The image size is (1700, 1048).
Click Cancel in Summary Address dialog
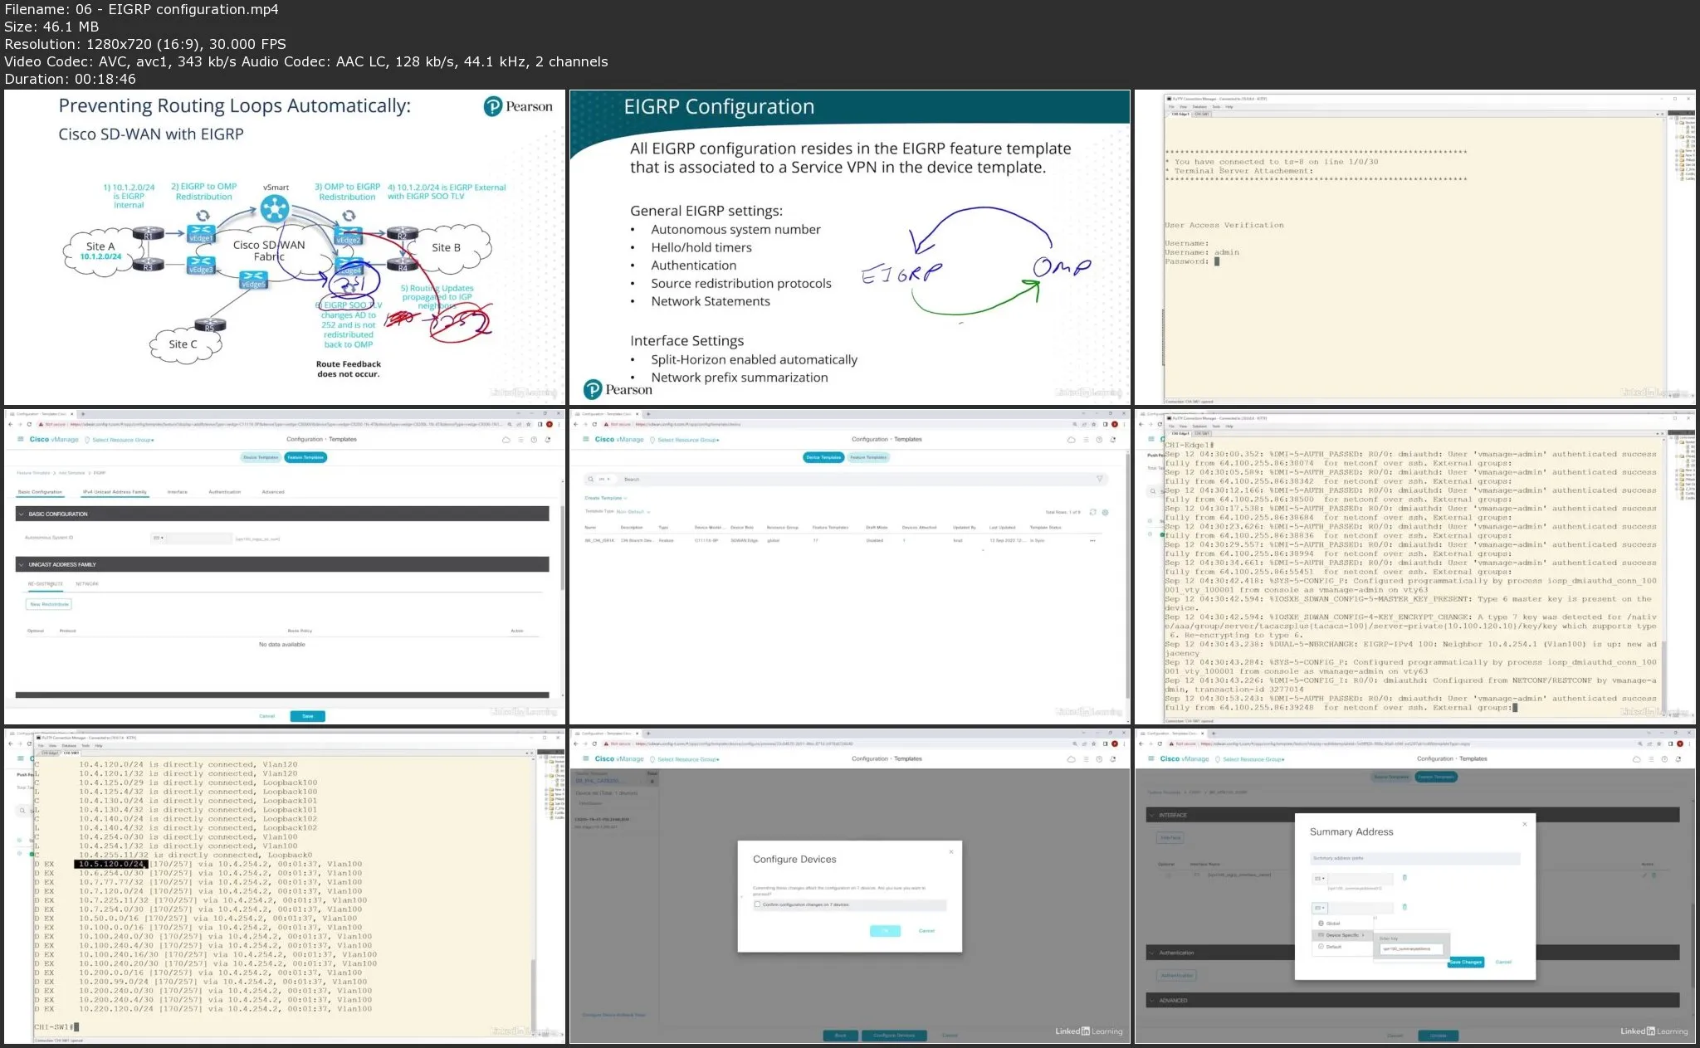(x=1503, y=962)
